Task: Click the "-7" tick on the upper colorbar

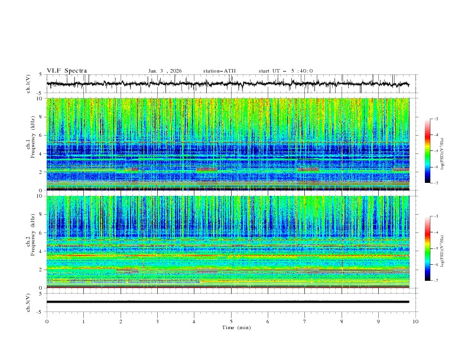Action: [x=435, y=183]
